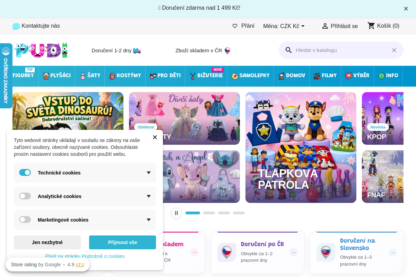Click the user account icon

click(325, 26)
